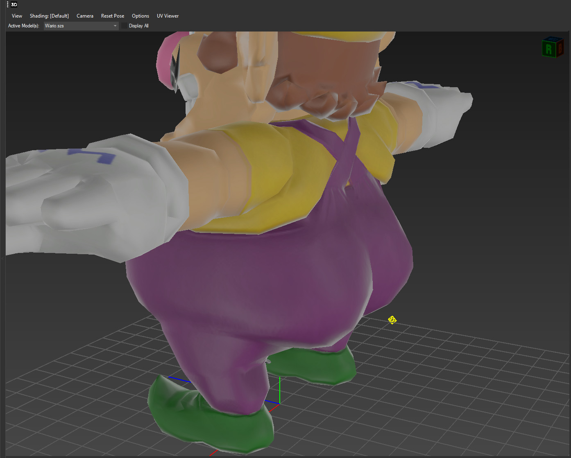
Task: Click the red B face of the navigation cube
Action: pos(560,49)
